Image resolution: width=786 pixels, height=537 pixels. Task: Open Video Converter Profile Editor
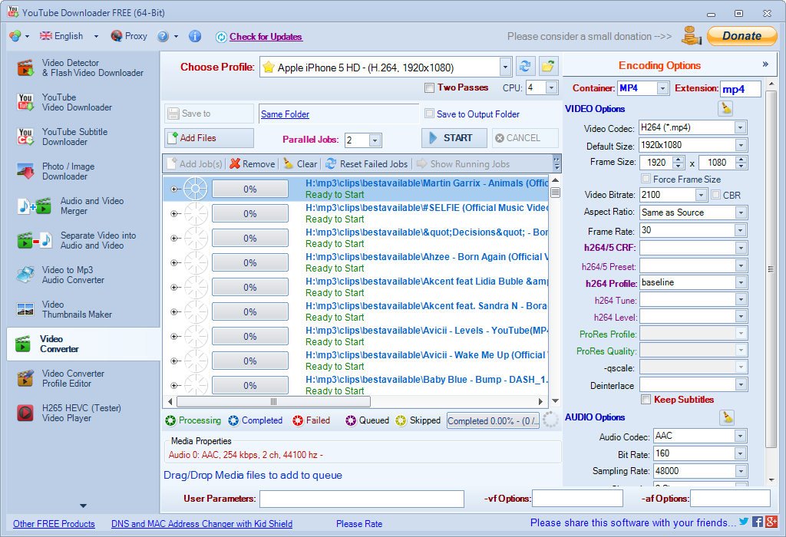(x=61, y=379)
